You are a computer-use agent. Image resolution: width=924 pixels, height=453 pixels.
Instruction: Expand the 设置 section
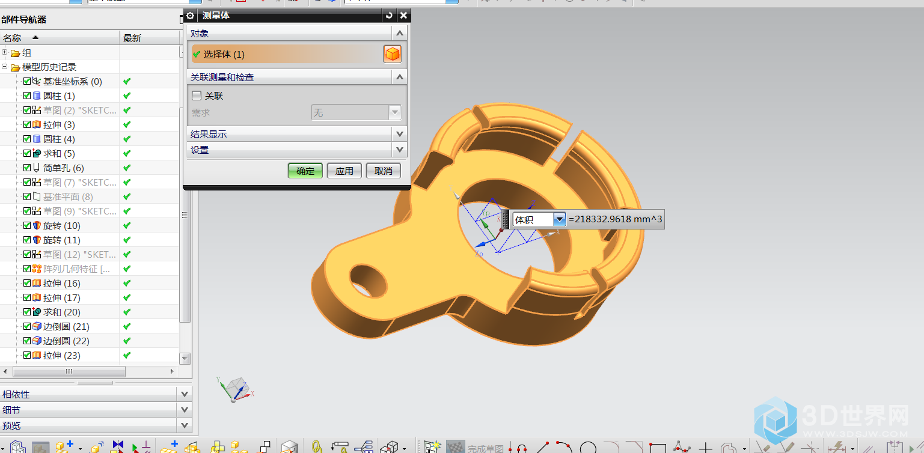tap(399, 149)
